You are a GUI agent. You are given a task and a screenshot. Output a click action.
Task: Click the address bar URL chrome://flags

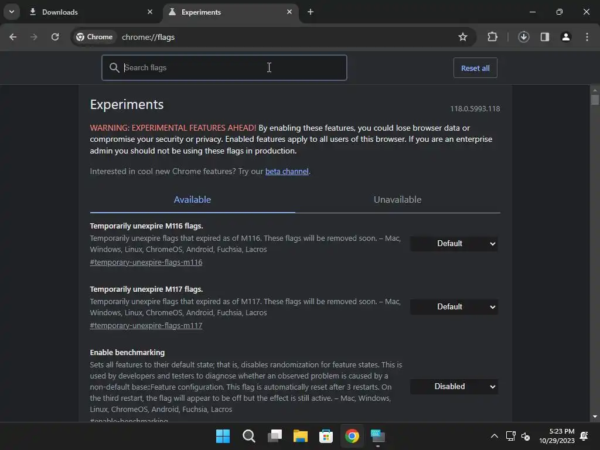click(x=148, y=37)
